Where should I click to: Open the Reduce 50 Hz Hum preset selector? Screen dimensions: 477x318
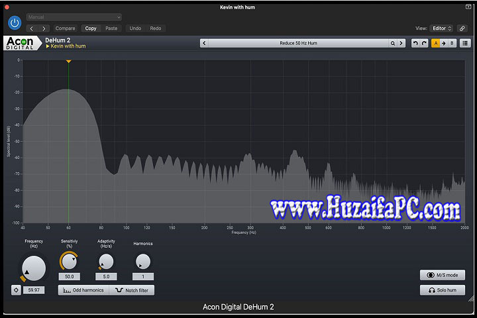[298, 43]
